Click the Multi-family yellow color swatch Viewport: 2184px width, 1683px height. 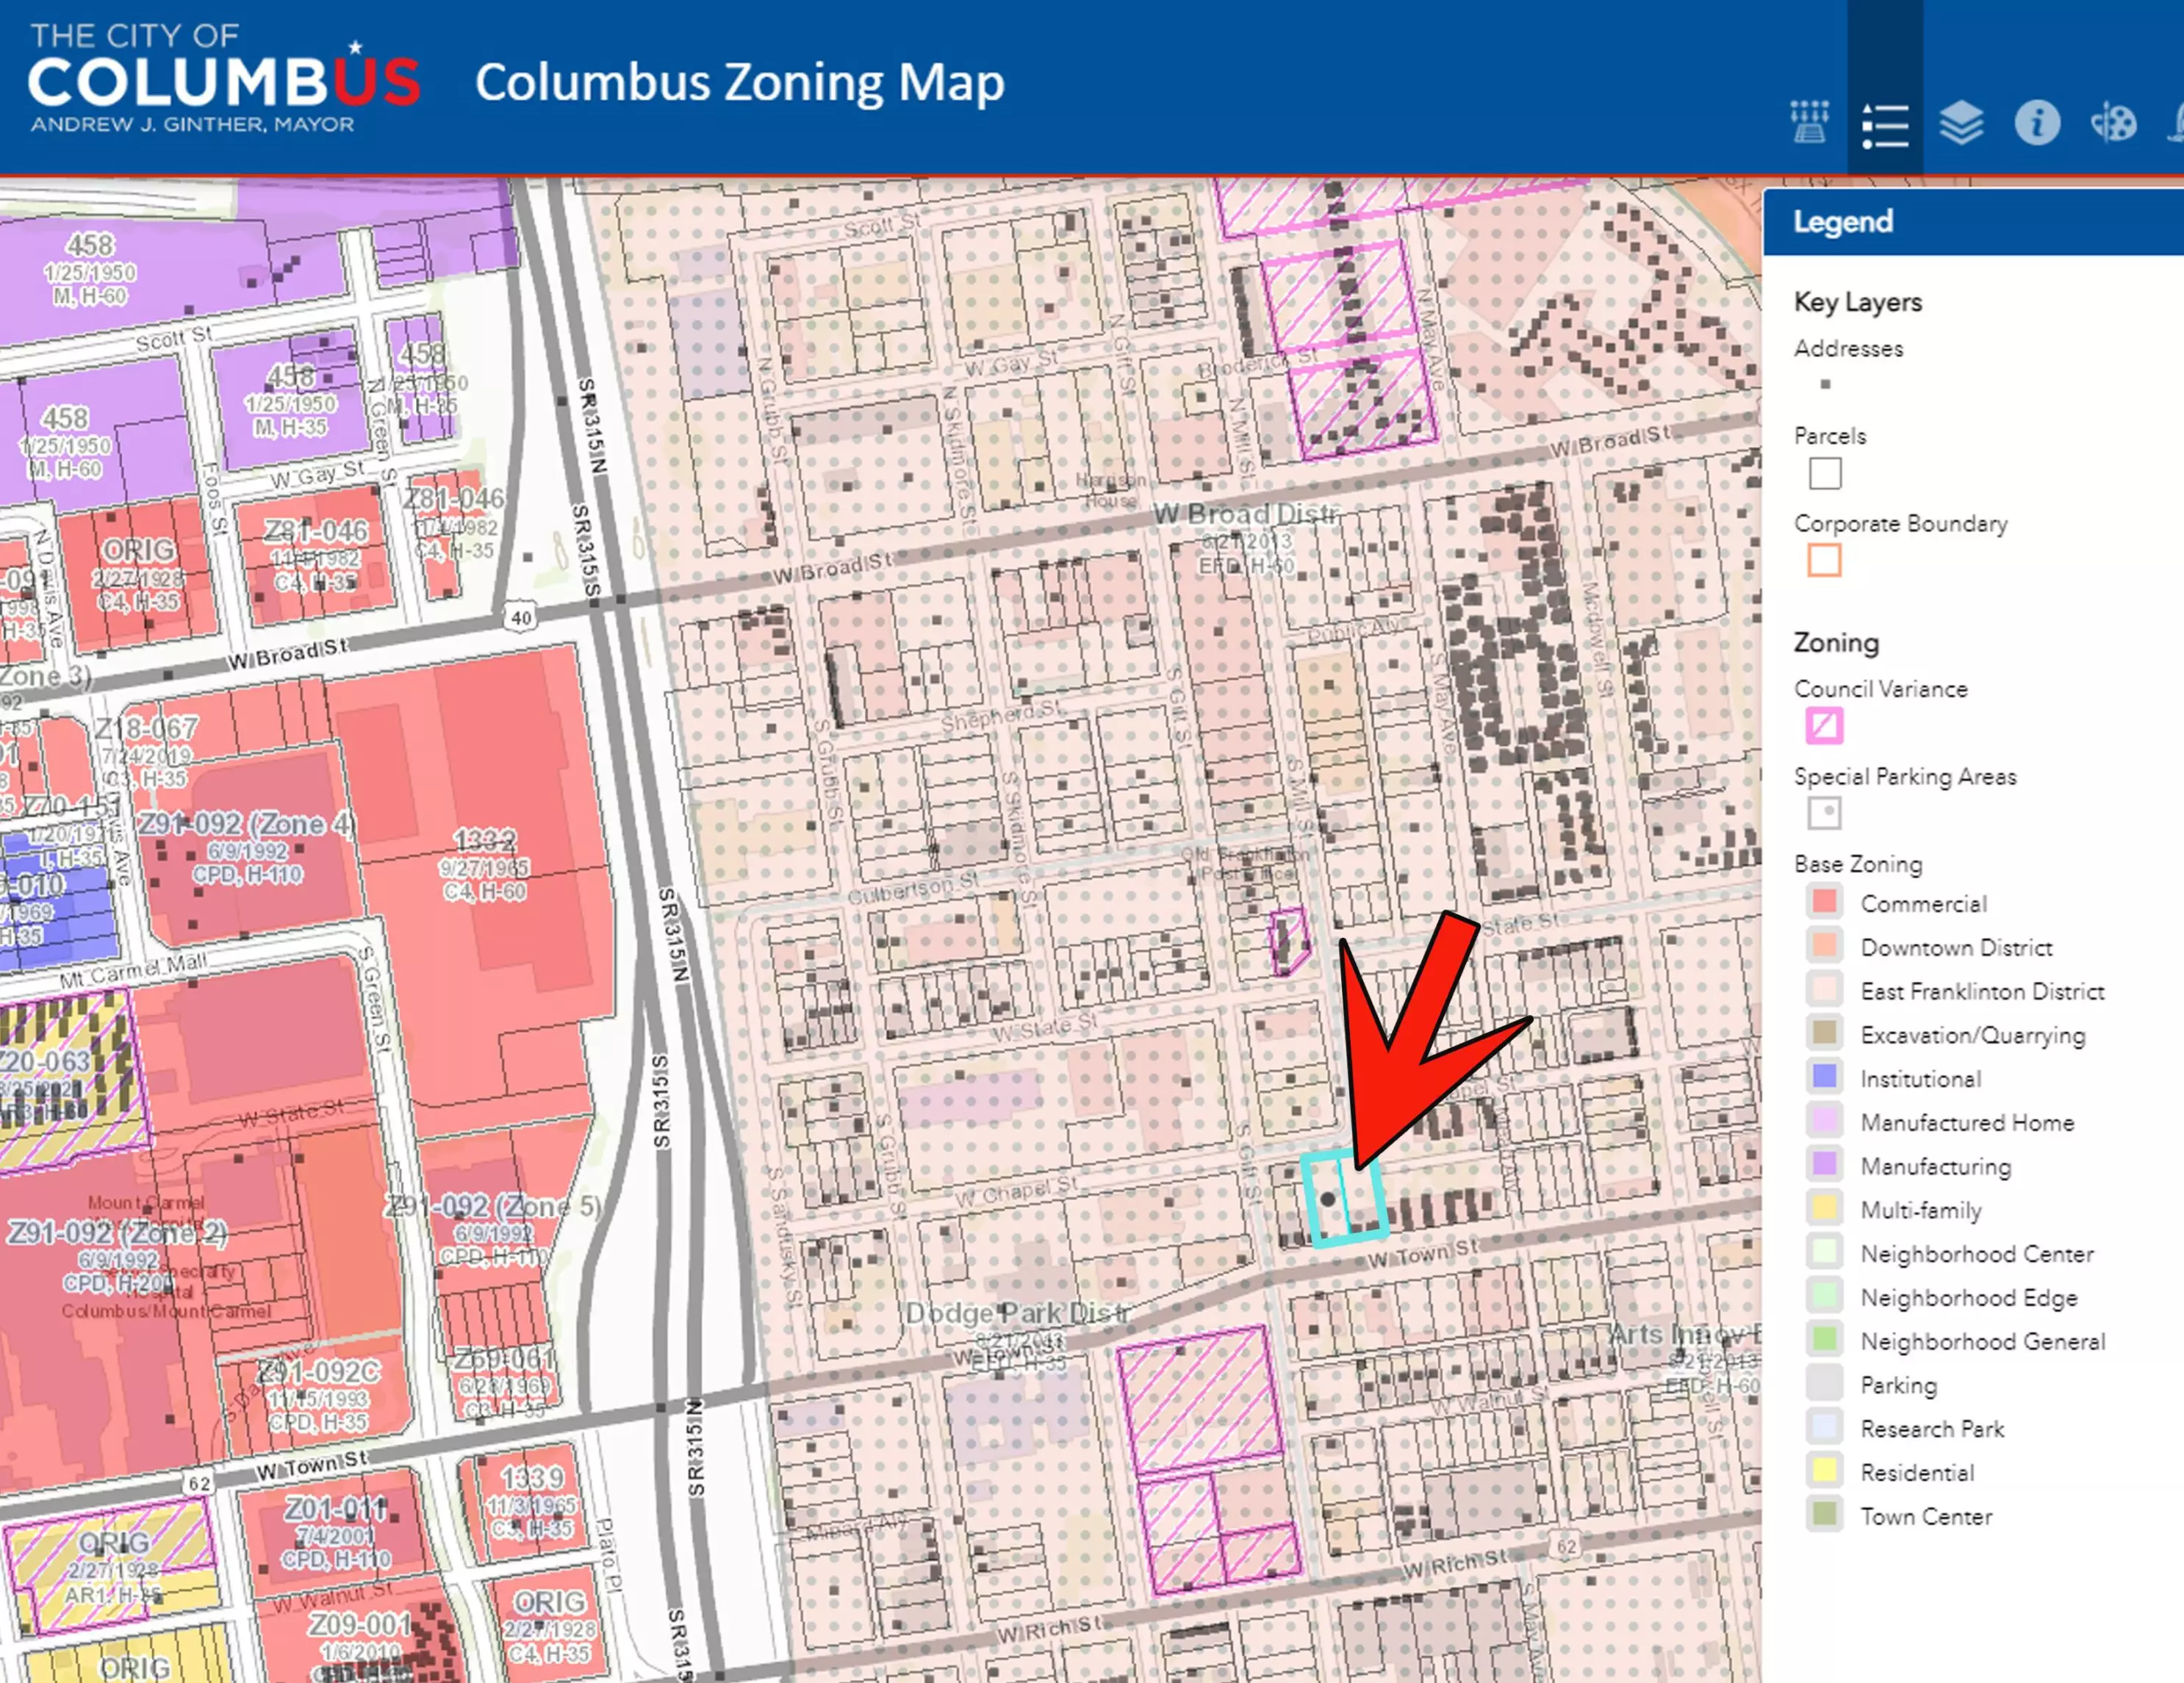[1824, 1208]
